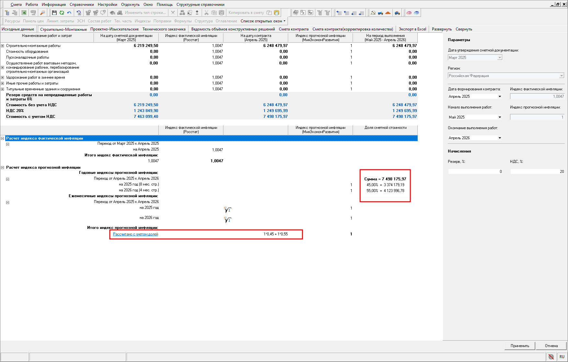Open the 'Регион' dropdown Российская Федерация
The width and height of the screenshot is (568, 362).
click(562, 76)
